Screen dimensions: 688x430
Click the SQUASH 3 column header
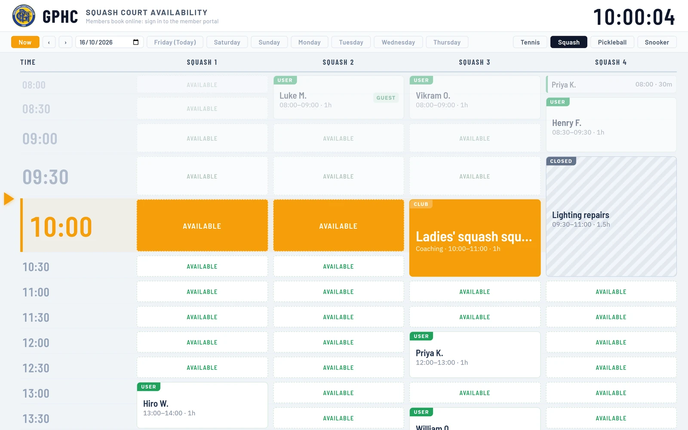click(475, 62)
